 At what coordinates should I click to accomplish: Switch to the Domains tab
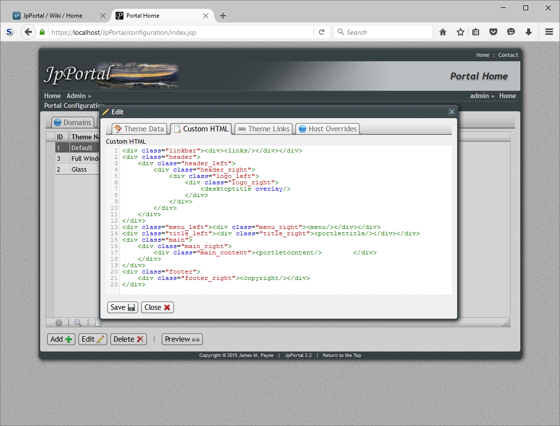(73, 122)
